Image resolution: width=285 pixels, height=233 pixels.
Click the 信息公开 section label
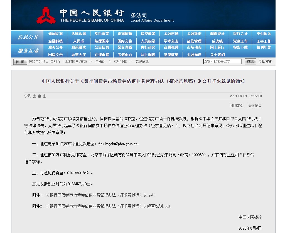pyautogui.click(x=28, y=37)
